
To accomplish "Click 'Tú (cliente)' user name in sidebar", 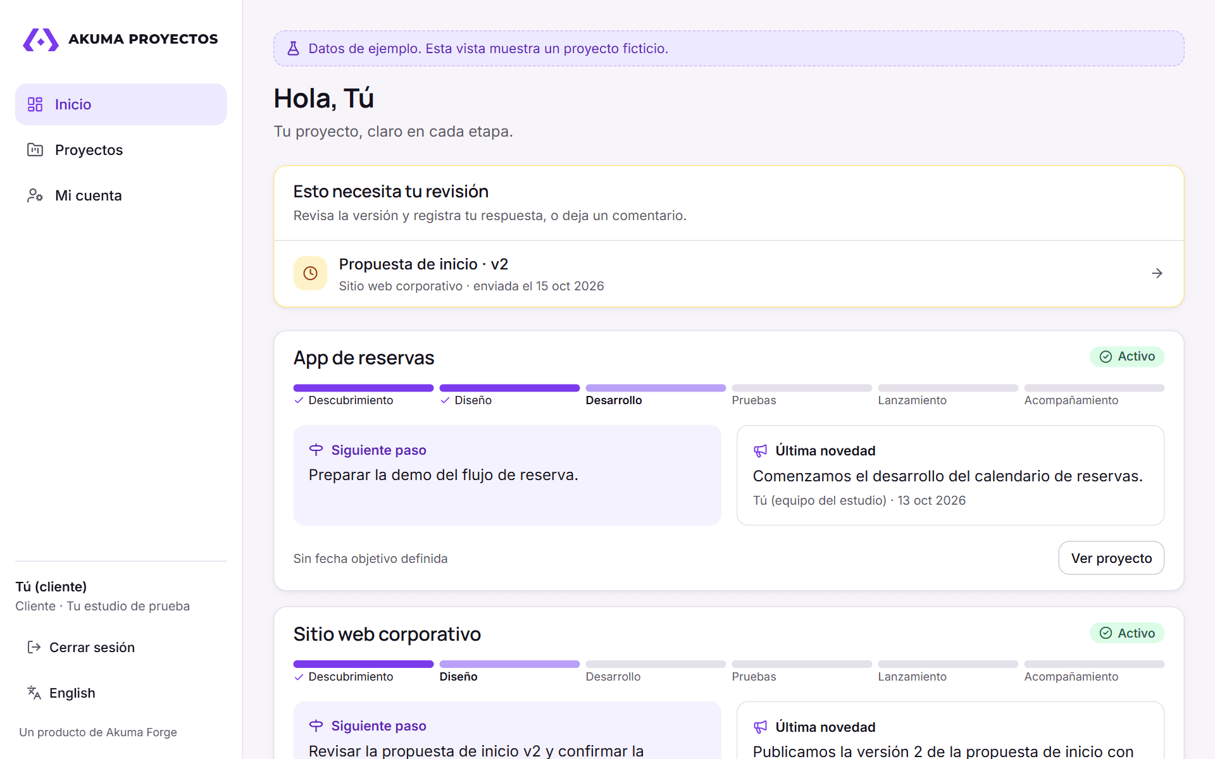I will click(51, 586).
